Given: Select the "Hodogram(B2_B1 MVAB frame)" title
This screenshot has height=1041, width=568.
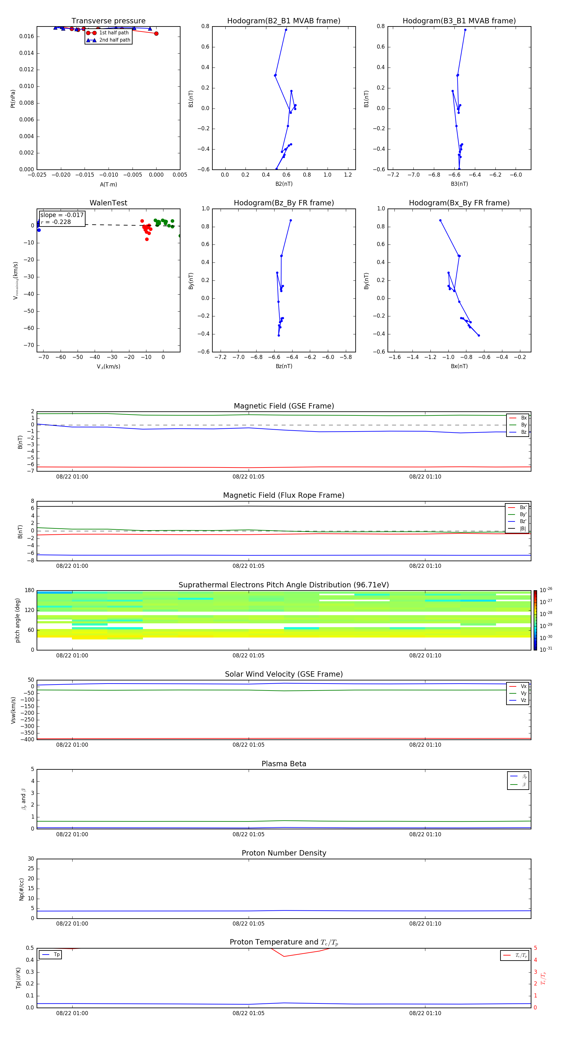Looking at the screenshot, I should [284, 21].
